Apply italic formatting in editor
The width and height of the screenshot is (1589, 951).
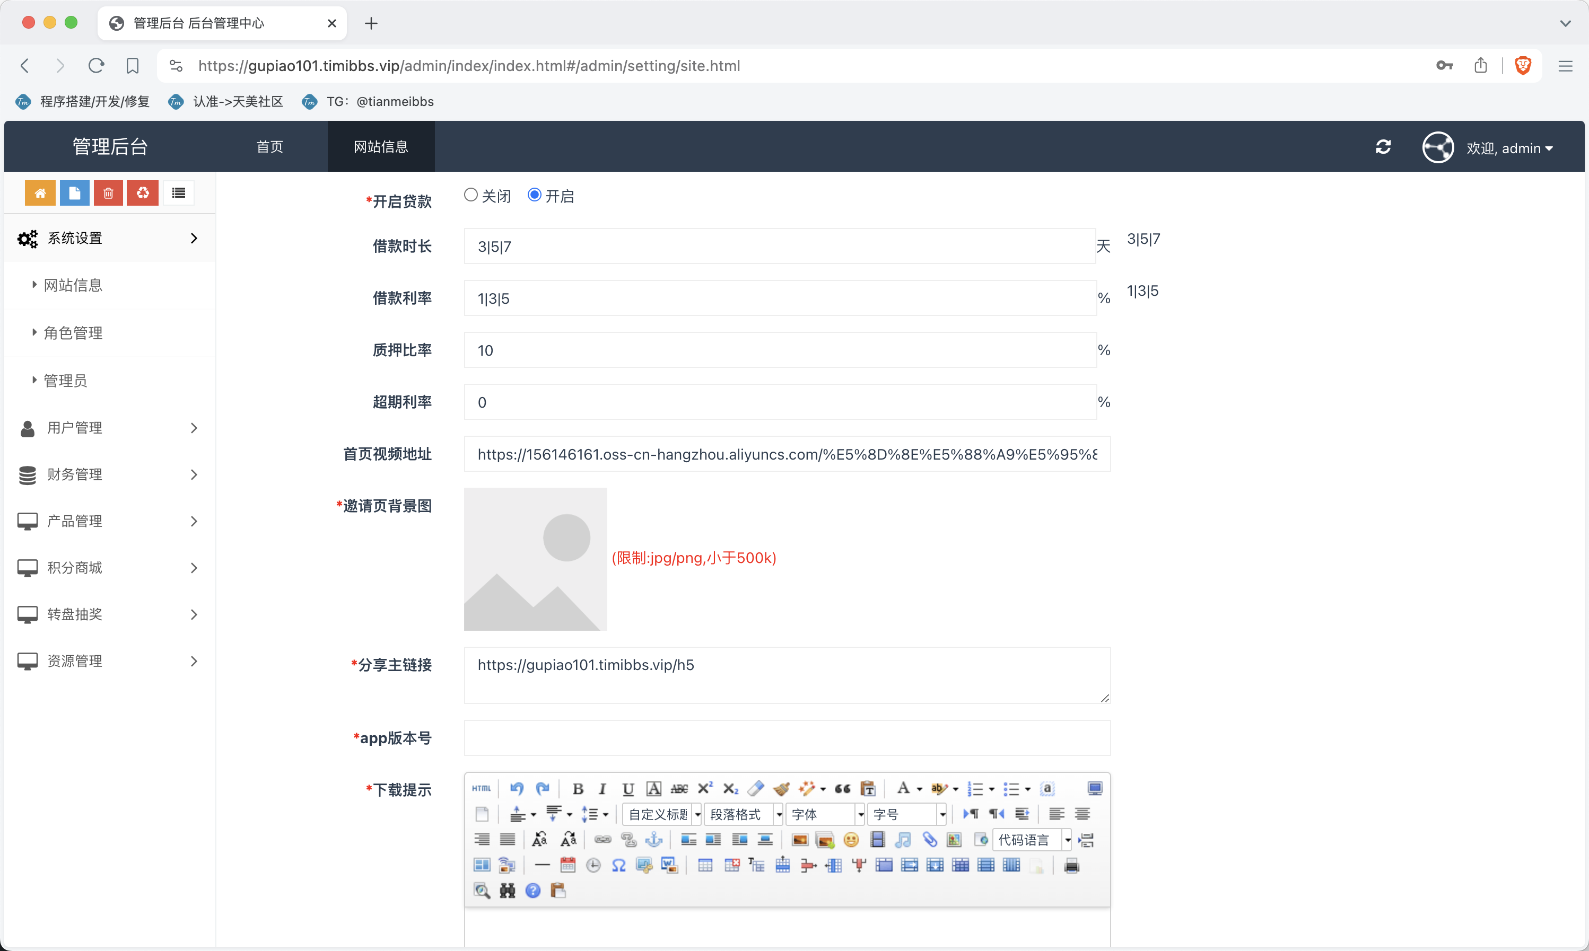pyautogui.click(x=602, y=789)
